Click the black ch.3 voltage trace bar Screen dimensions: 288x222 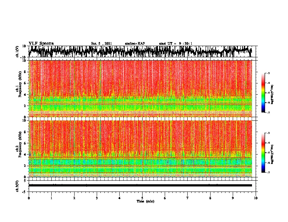(140, 185)
